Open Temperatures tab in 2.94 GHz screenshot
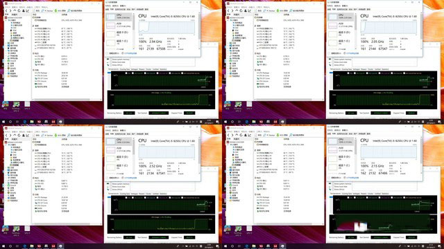The image size is (444, 249). (113, 69)
